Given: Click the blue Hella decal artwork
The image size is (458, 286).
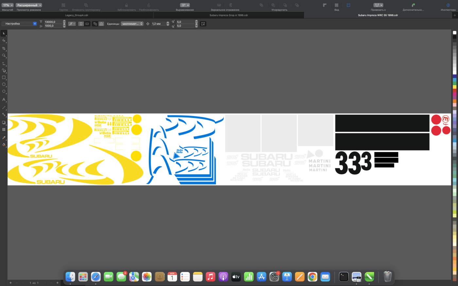Looking at the screenshot, I should 185,150.
